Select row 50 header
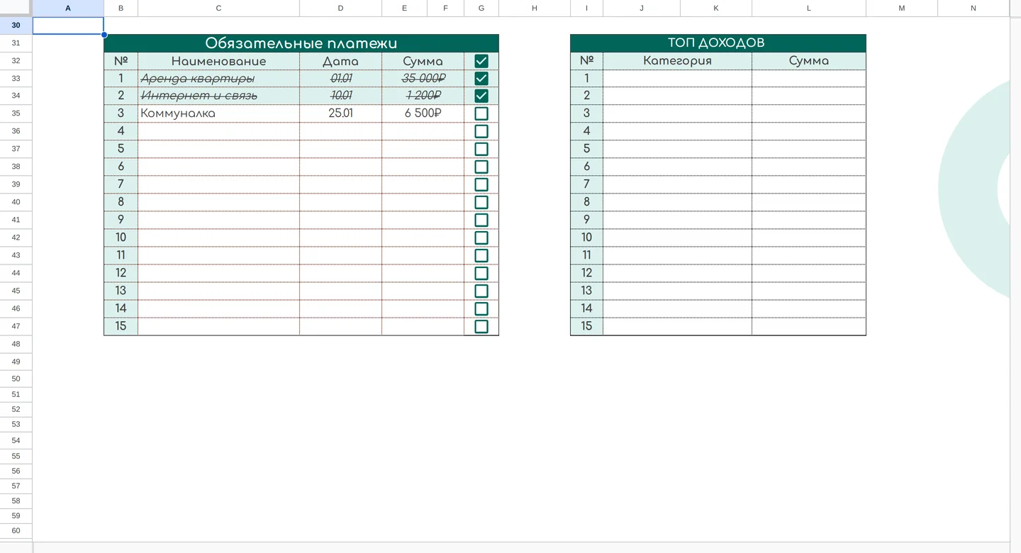The width and height of the screenshot is (1021, 553). coord(16,379)
